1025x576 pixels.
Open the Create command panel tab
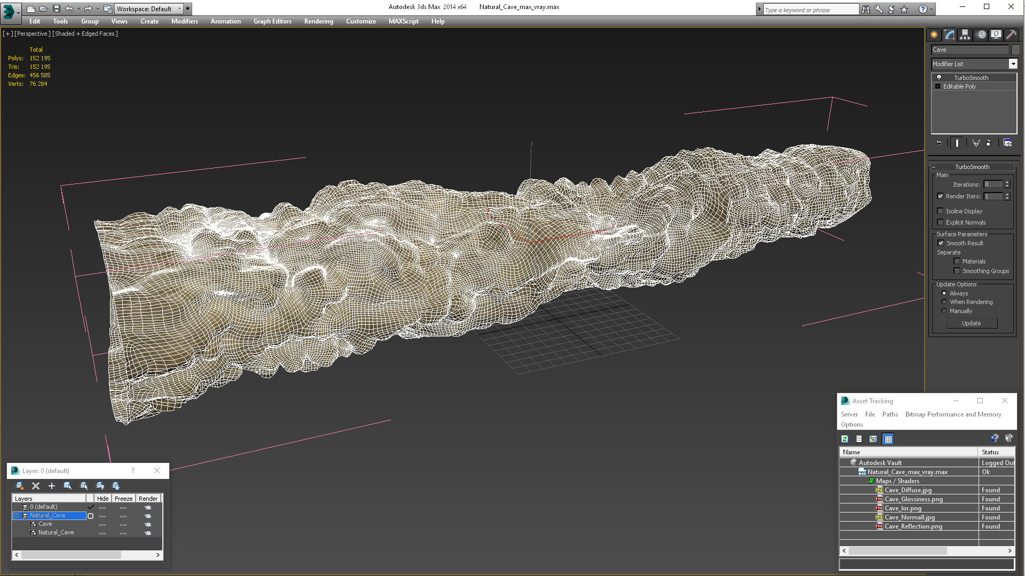(x=934, y=35)
